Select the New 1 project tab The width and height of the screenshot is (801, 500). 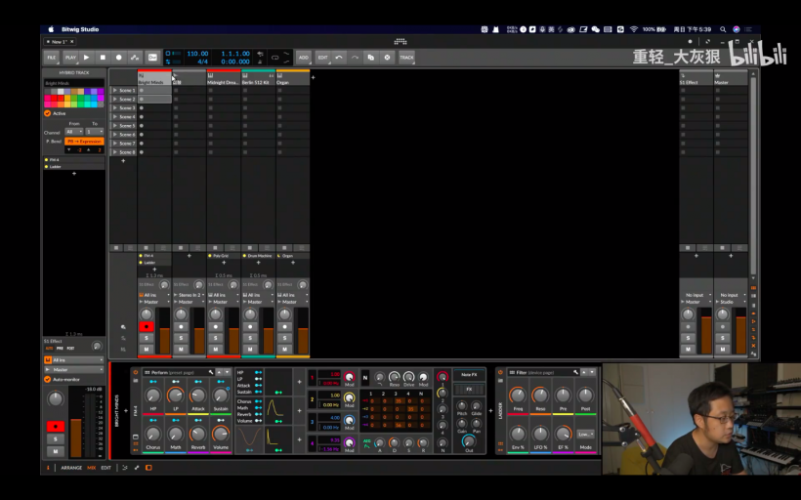click(x=60, y=42)
